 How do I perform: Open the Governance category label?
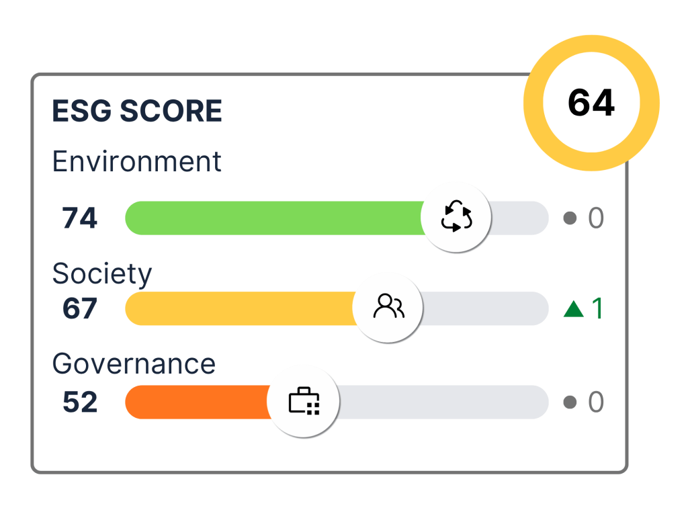point(134,363)
